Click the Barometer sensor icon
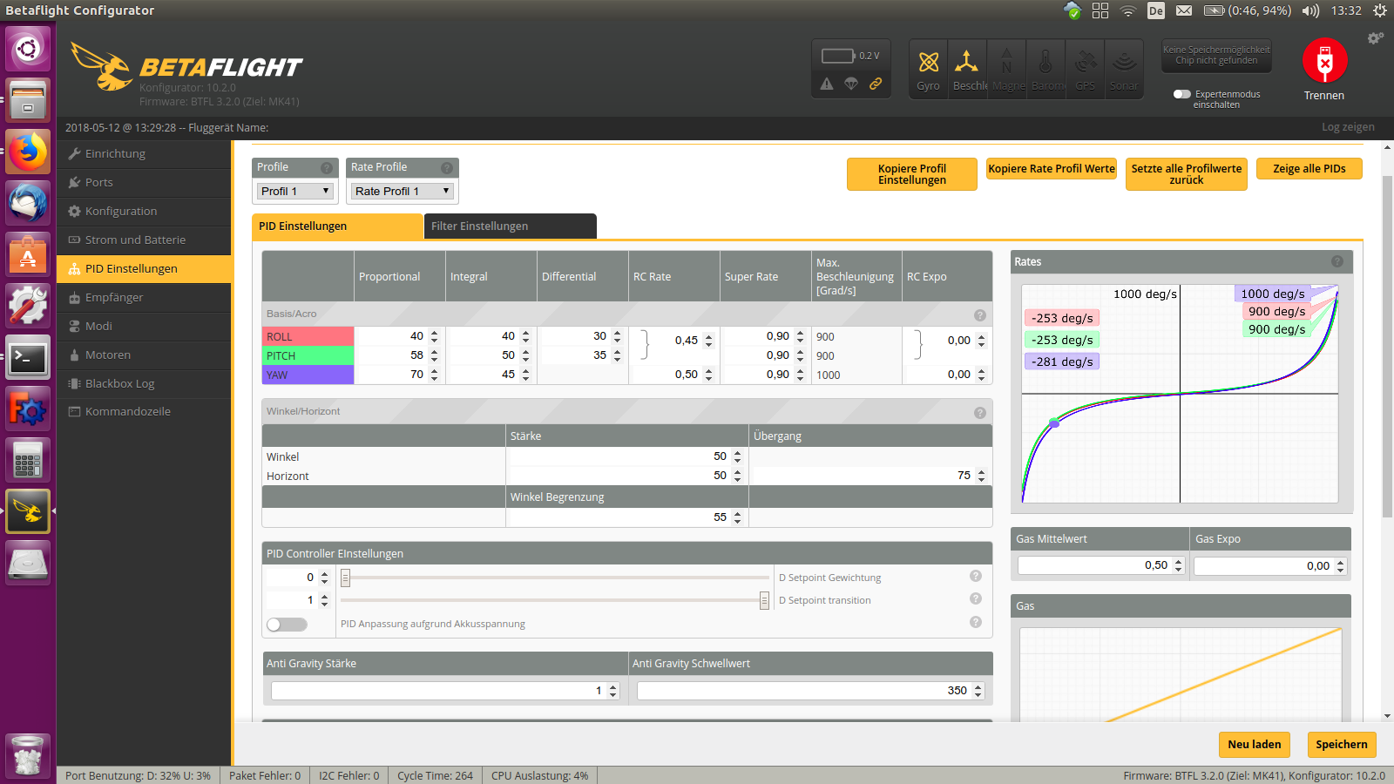1394x784 pixels. 1045,62
